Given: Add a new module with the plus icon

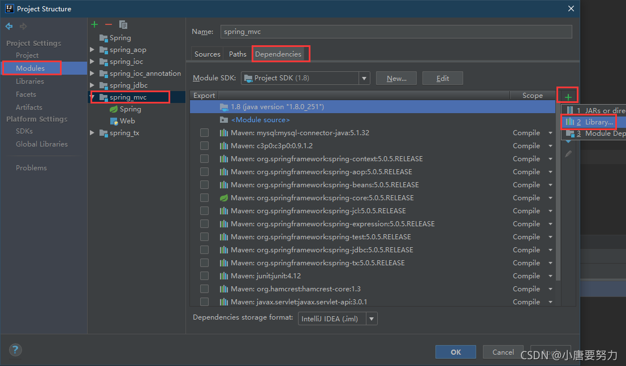Looking at the screenshot, I should tap(94, 24).
